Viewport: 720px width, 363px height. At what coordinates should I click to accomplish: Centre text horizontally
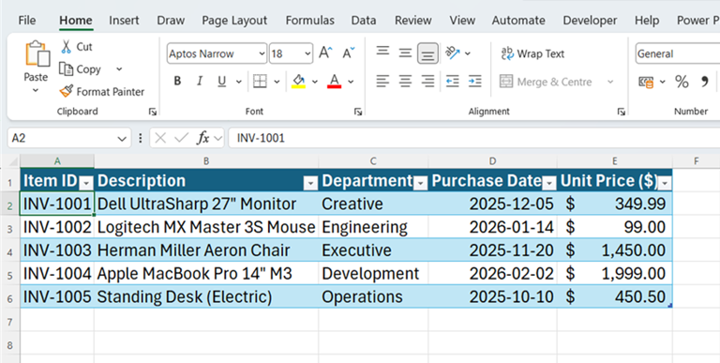(x=405, y=82)
